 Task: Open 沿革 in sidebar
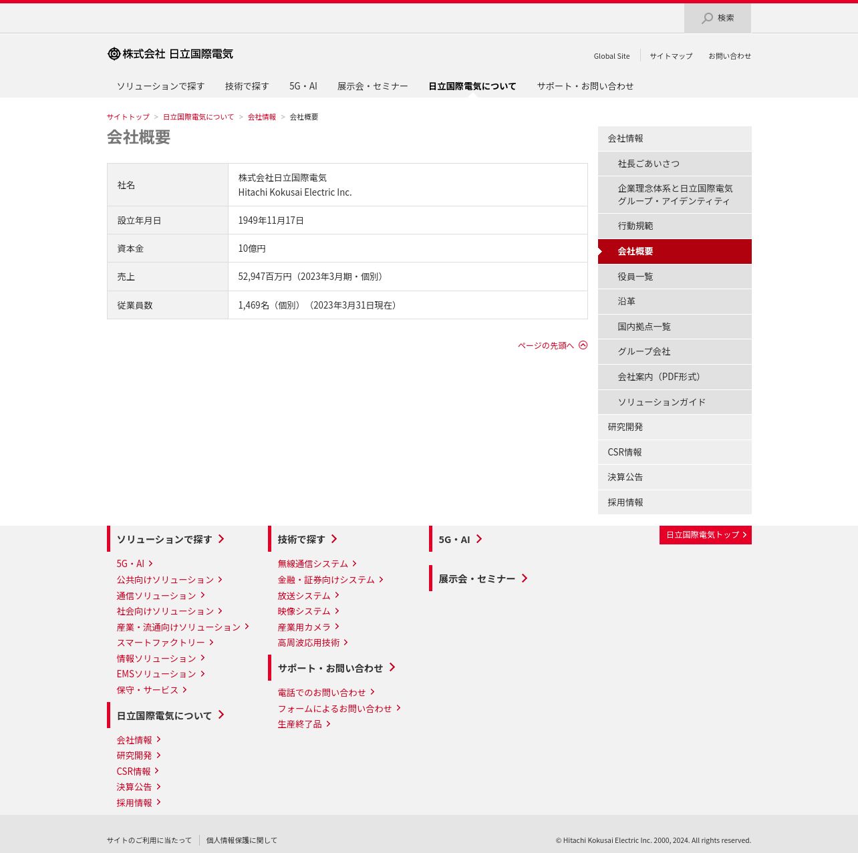tap(675, 301)
